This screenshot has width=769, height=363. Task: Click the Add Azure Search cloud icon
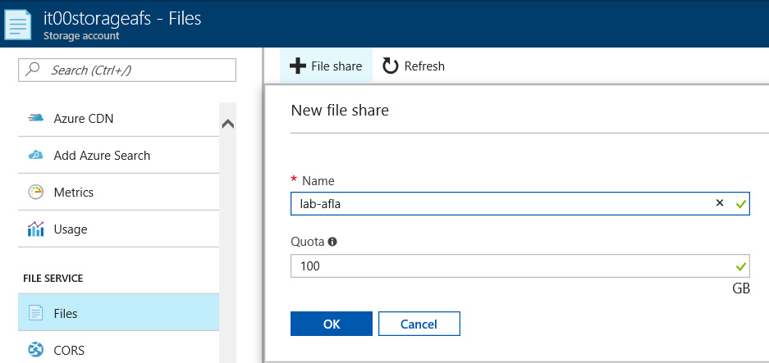(36, 156)
